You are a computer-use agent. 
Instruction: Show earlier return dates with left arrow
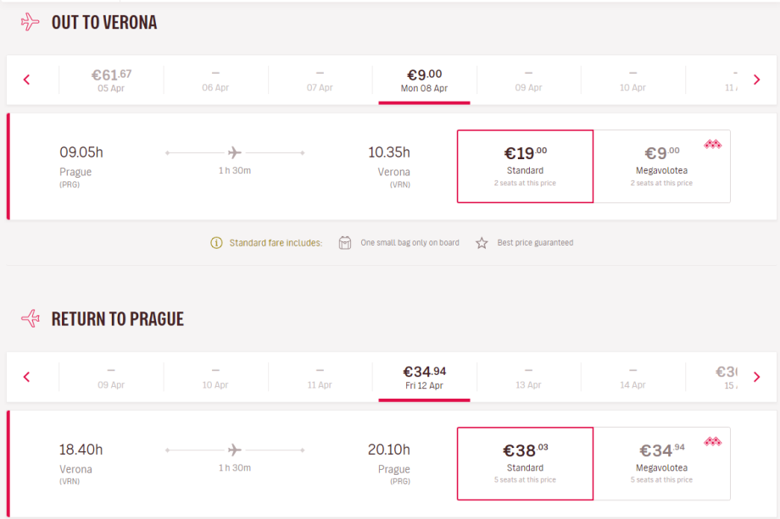(x=27, y=377)
